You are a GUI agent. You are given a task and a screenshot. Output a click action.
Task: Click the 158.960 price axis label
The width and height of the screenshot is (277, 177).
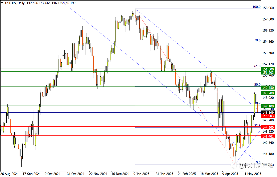(268, 8)
